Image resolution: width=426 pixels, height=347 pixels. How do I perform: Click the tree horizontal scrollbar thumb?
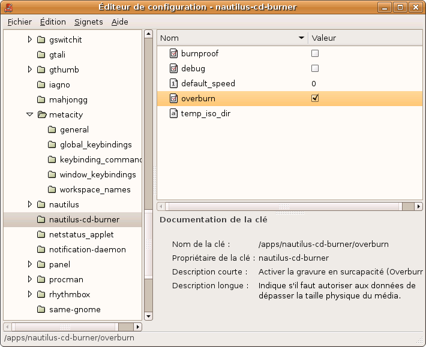point(65,327)
